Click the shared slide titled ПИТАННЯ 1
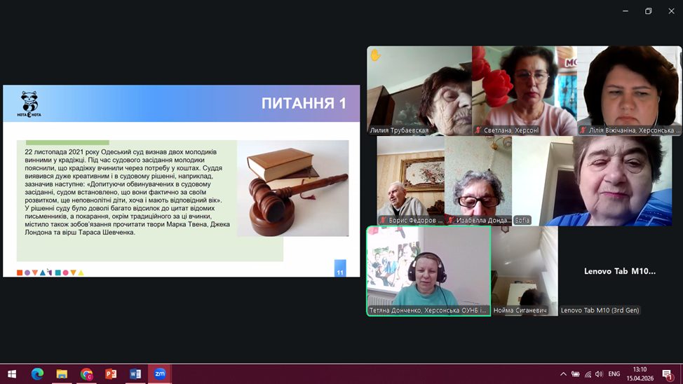Image resolution: width=683 pixels, height=384 pixels. coord(181,181)
